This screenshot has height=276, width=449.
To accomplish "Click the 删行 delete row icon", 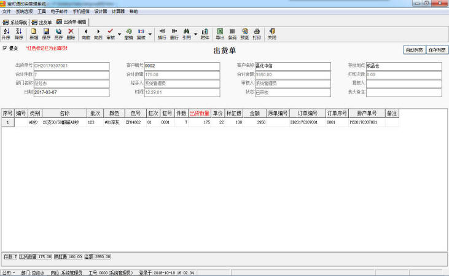I will tap(174, 34).
